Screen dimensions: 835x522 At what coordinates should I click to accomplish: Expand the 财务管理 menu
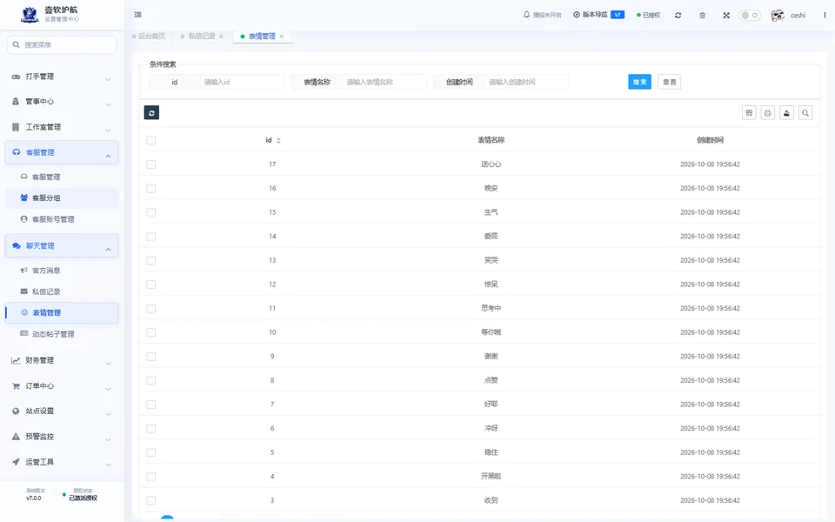62,360
